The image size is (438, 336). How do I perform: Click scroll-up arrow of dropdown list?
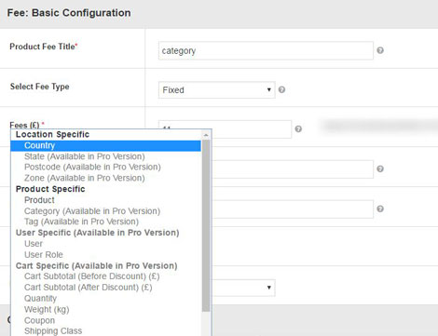pos(206,135)
